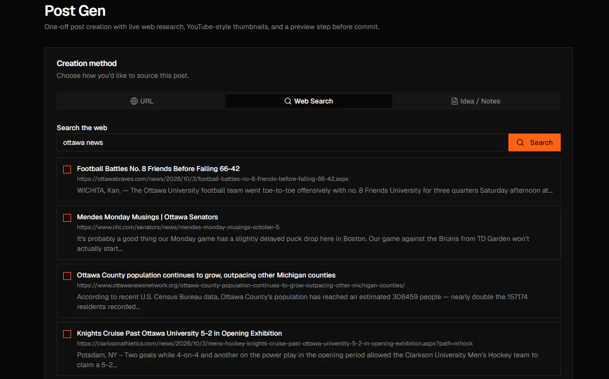609x379 pixels.
Task: Click the 'Mendes Monday Musings | Ottawa Senators' title
Action: coord(147,217)
